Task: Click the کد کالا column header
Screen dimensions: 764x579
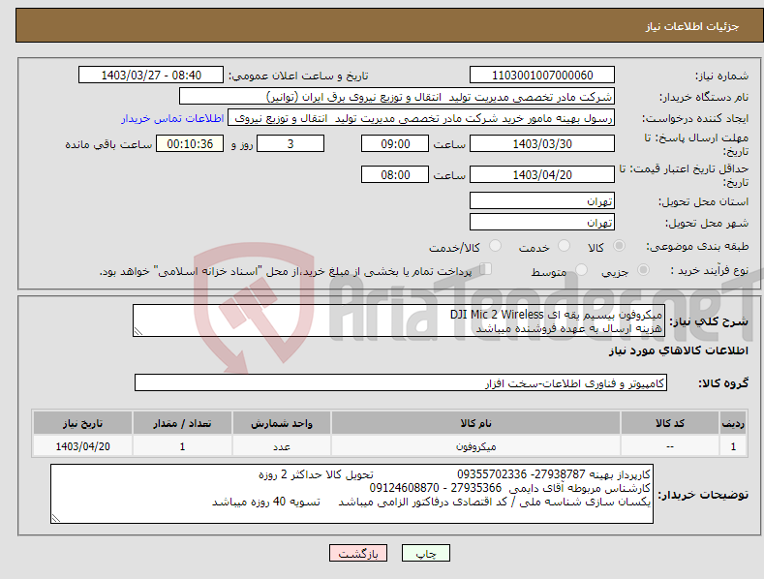Action: (x=670, y=423)
